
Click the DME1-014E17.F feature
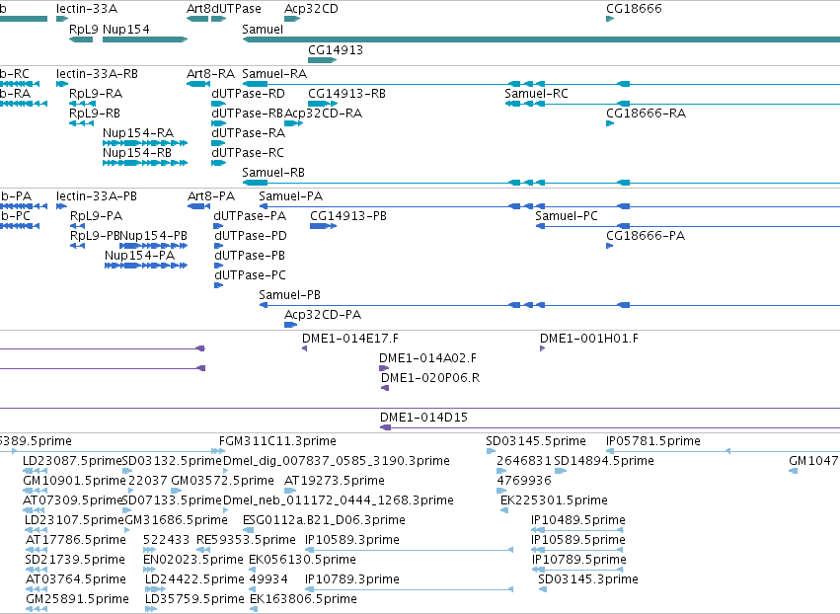pyautogui.click(x=305, y=348)
